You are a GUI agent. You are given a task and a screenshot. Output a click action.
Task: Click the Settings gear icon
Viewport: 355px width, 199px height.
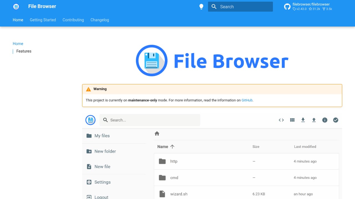point(89,182)
